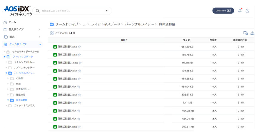Star the file 身体活動量B.xlsx
The height and width of the screenshot is (134, 257).
pyautogui.click(x=79, y=55)
